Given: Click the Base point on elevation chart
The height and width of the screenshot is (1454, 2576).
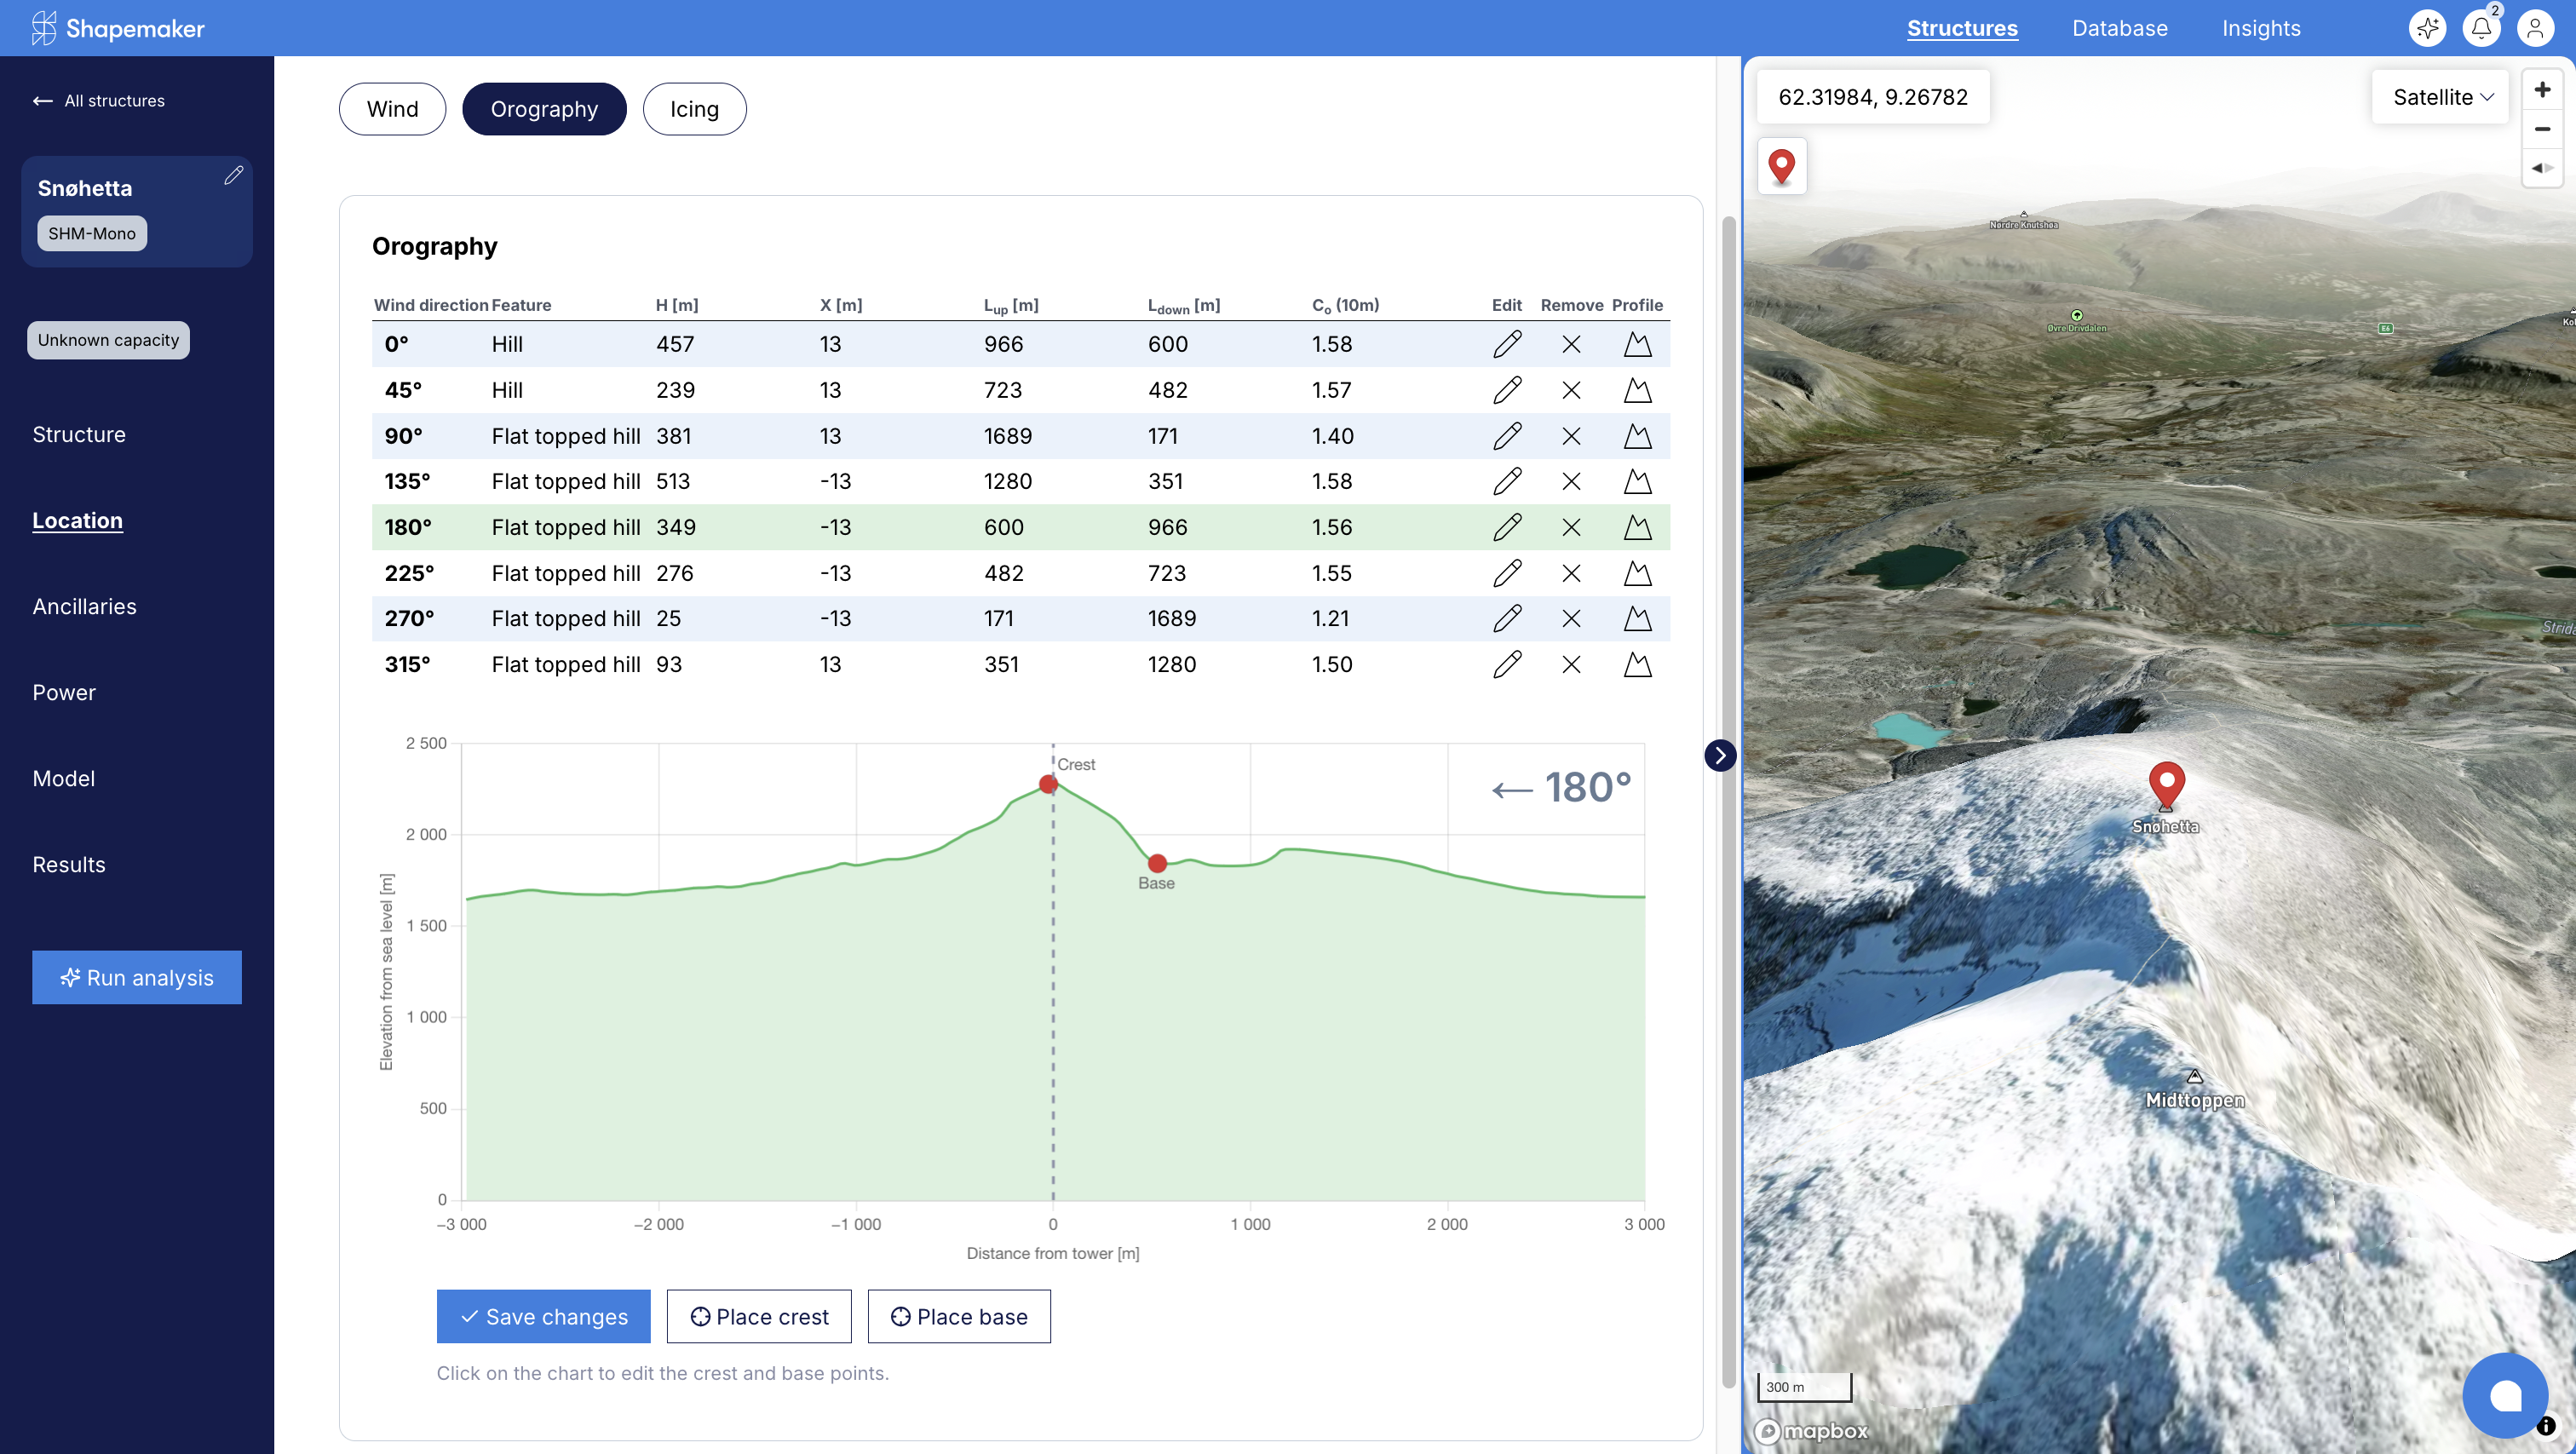Looking at the screenshot, I should point(1157,863).
